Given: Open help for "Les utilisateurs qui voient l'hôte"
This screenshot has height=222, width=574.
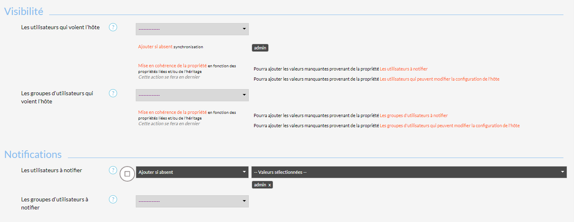Looking at the screenshot, I should pos(113,27).
